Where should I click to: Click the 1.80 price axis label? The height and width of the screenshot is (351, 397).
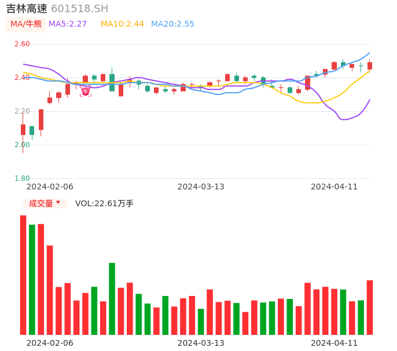(x=22, y=178)
